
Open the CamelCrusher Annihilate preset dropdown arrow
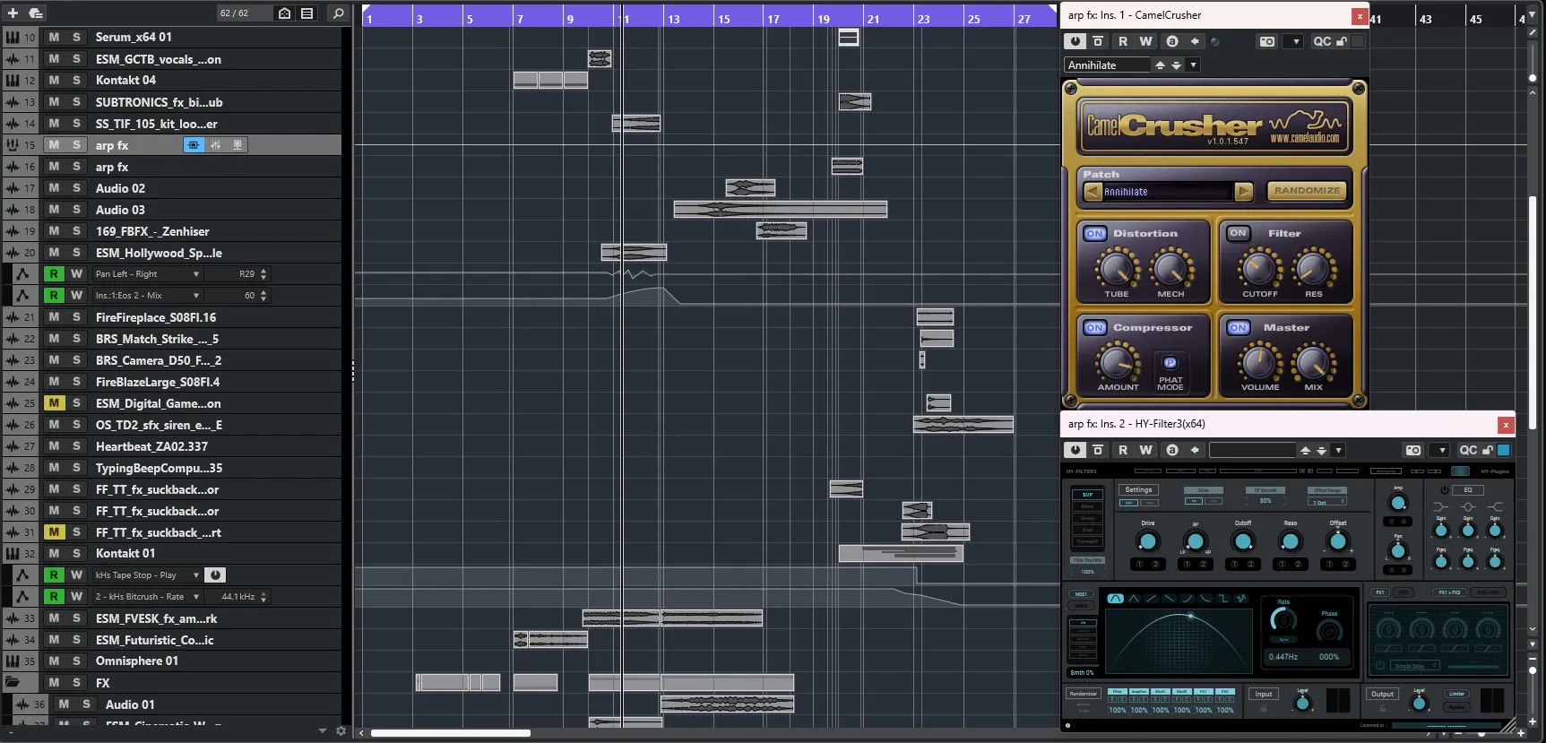tap(1193, 65)
